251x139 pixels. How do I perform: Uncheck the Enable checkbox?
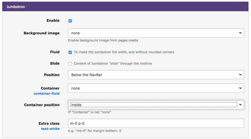pyautogui.click(x=70, y=21)
